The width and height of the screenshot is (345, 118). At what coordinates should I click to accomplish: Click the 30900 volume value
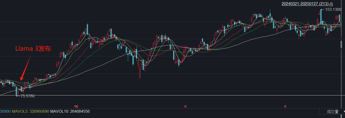[x=5, y=111]
